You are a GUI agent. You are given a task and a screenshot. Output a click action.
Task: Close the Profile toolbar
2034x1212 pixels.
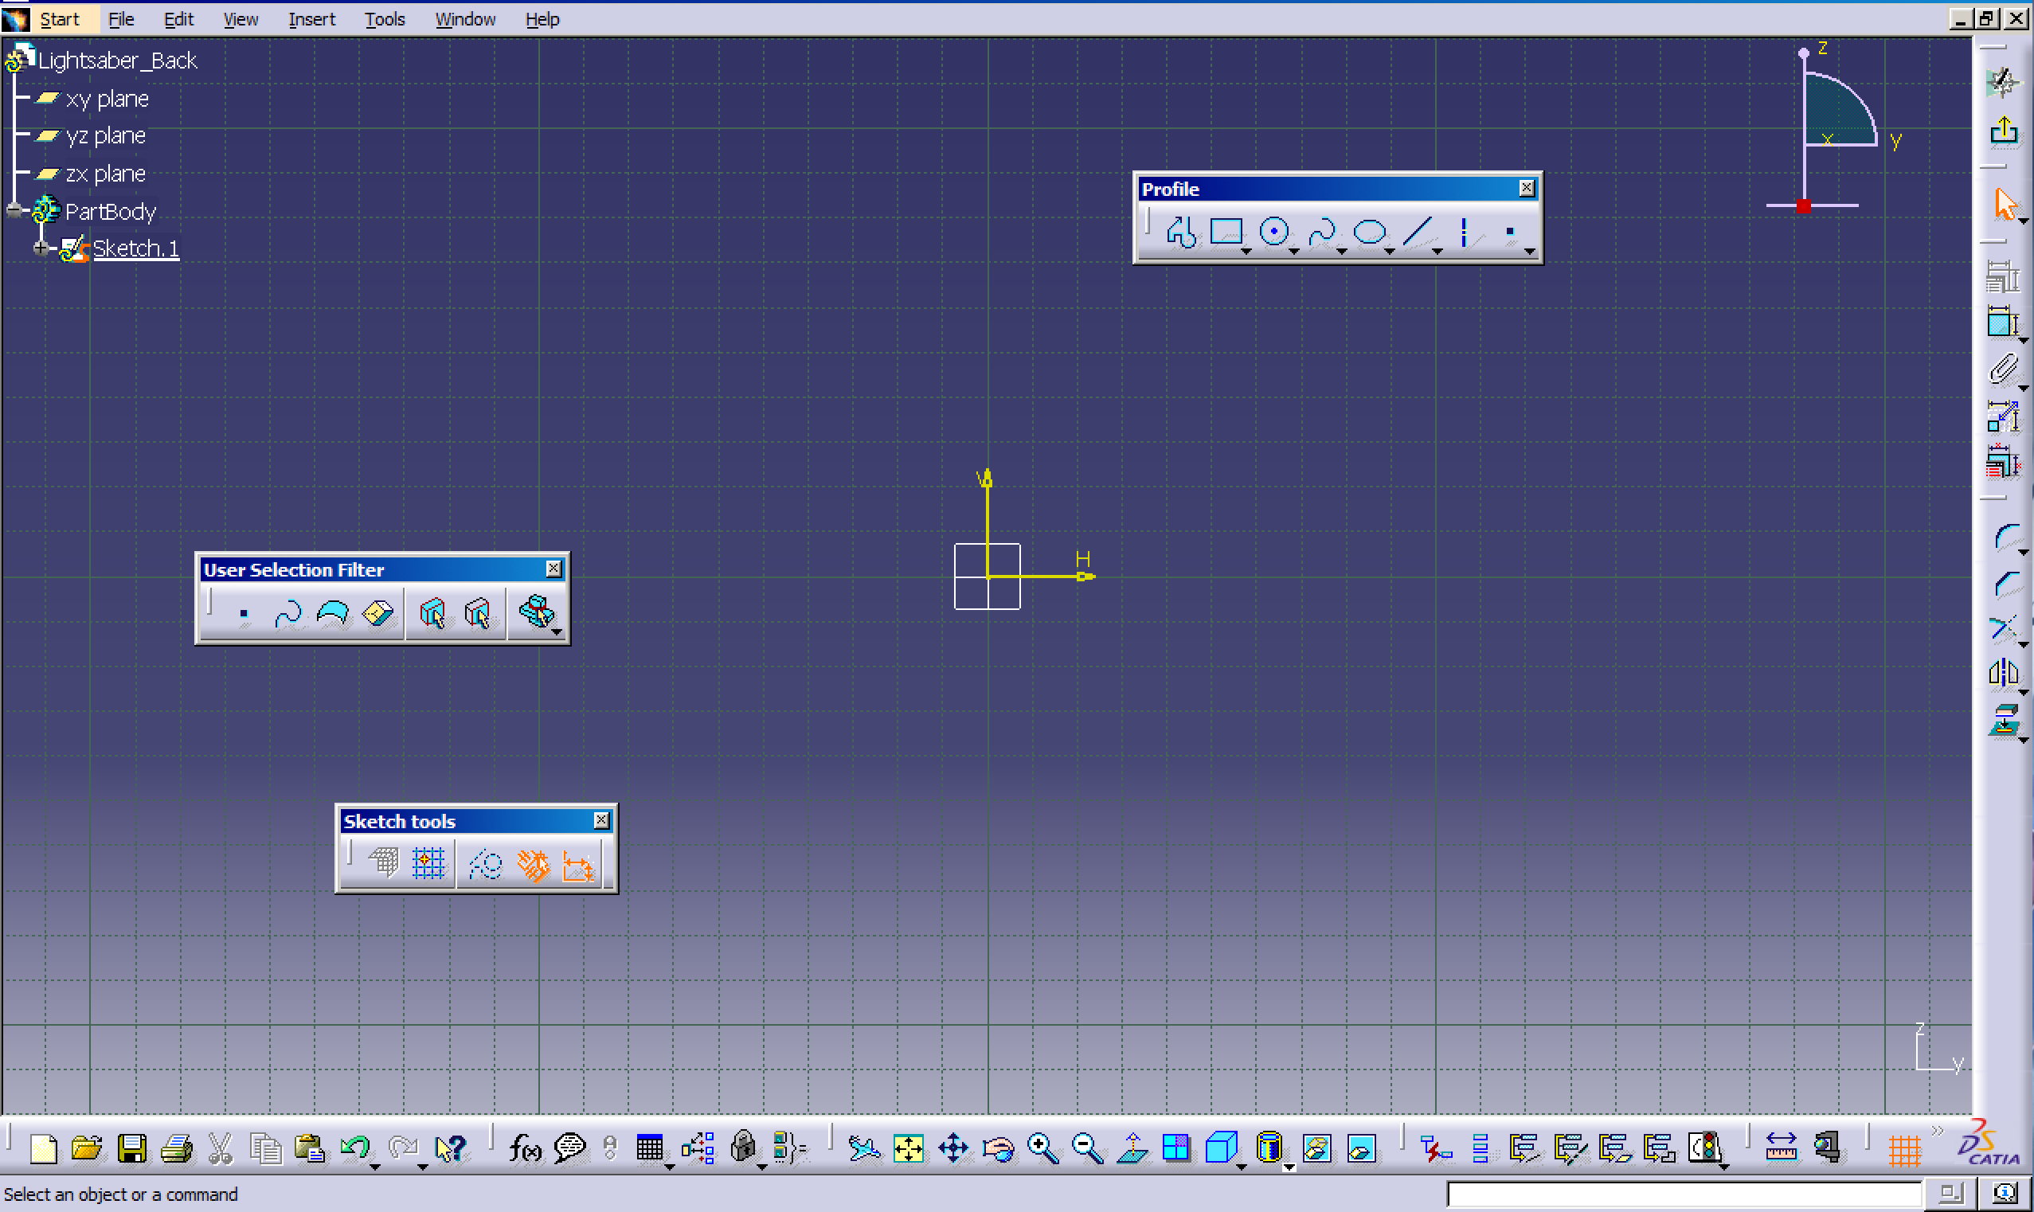pos(1526,188)
